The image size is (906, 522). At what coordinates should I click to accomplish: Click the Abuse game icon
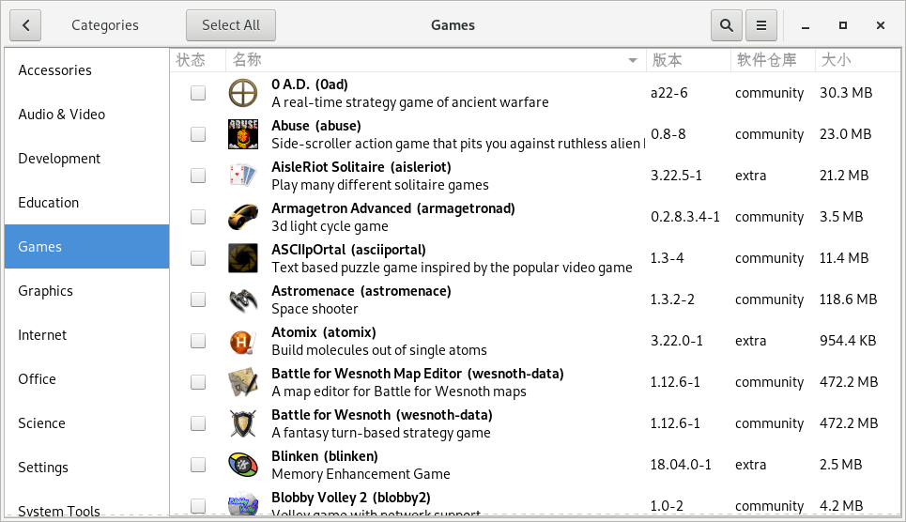tap(243, 134)
